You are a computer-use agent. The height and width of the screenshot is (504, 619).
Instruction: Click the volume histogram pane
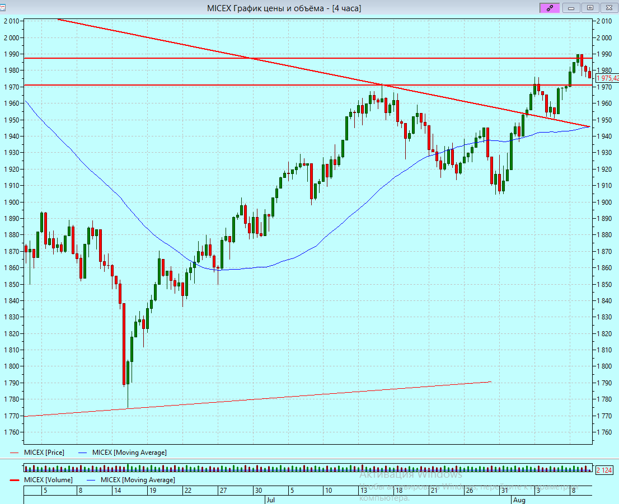click(308, 468)
